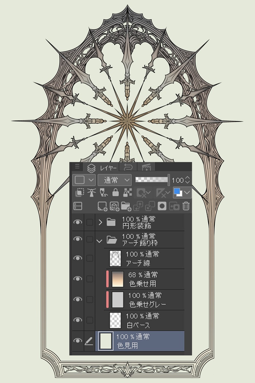Check the select box of 色乗せ用 row
The width and height of the screenshot is (255, 383).
90,279
